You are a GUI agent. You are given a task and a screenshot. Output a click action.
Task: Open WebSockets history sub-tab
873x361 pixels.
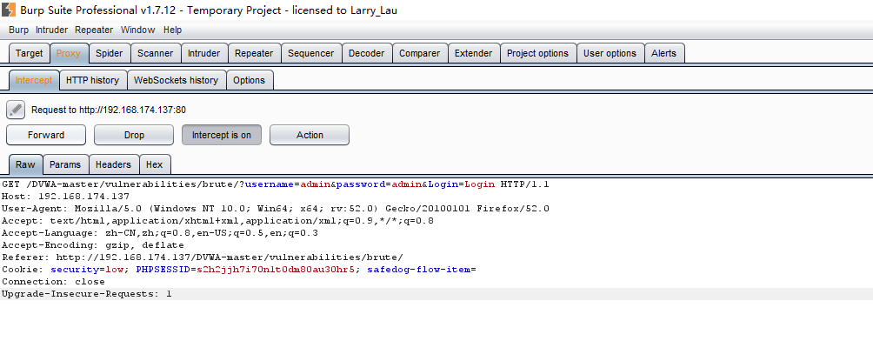tap(176, 80)
